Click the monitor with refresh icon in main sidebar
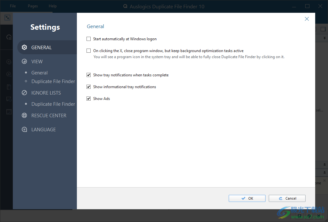The height and width of the screenshot is (222, 328). 9,99
